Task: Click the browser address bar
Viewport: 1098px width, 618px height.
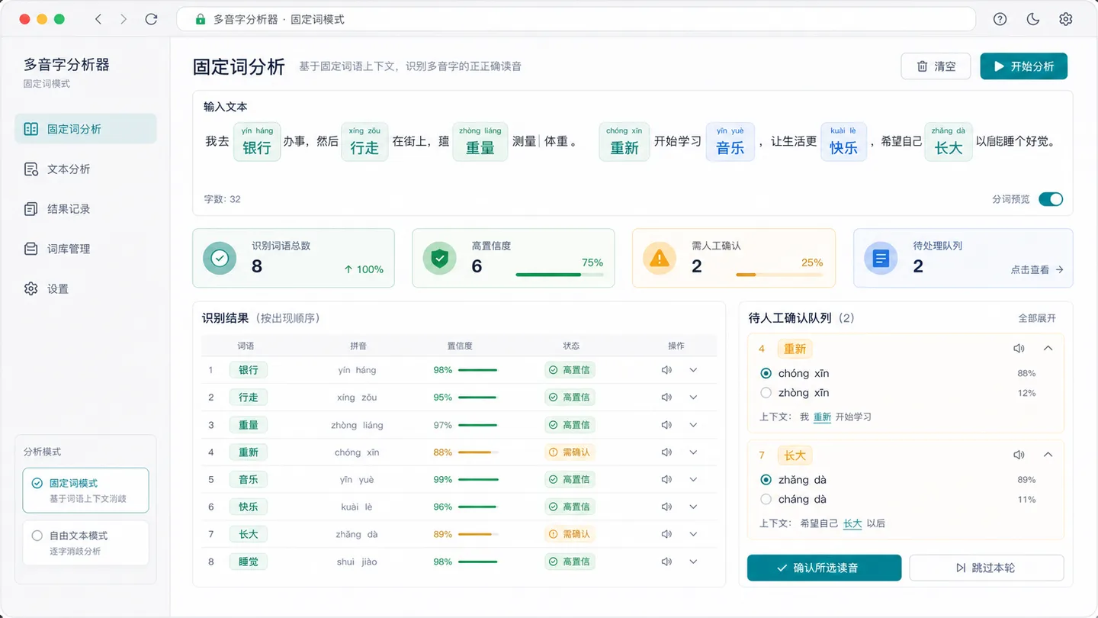Action: click(x=576, y=19)
